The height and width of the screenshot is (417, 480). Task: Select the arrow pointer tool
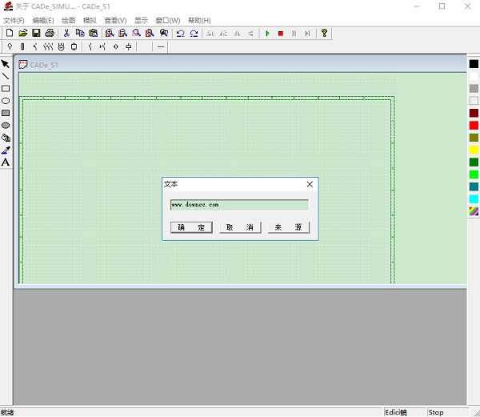(6, 64)
